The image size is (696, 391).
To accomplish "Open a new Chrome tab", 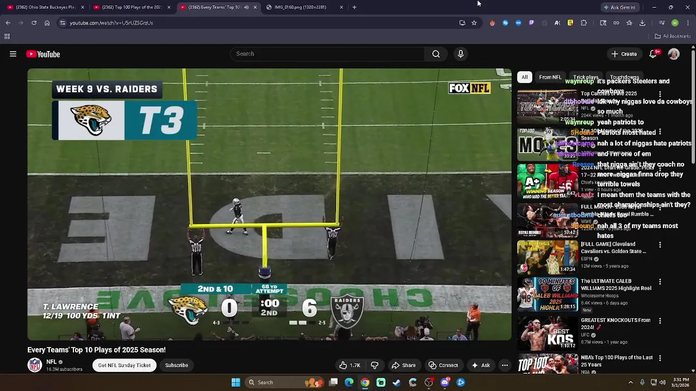I will click(x=355, y=7).
